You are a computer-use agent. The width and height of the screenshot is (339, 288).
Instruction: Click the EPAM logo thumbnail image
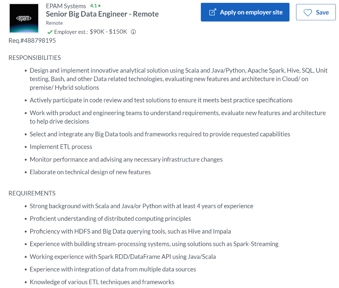tap(24, 18)
